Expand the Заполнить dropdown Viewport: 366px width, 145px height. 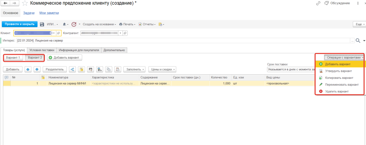coord(134,69)
